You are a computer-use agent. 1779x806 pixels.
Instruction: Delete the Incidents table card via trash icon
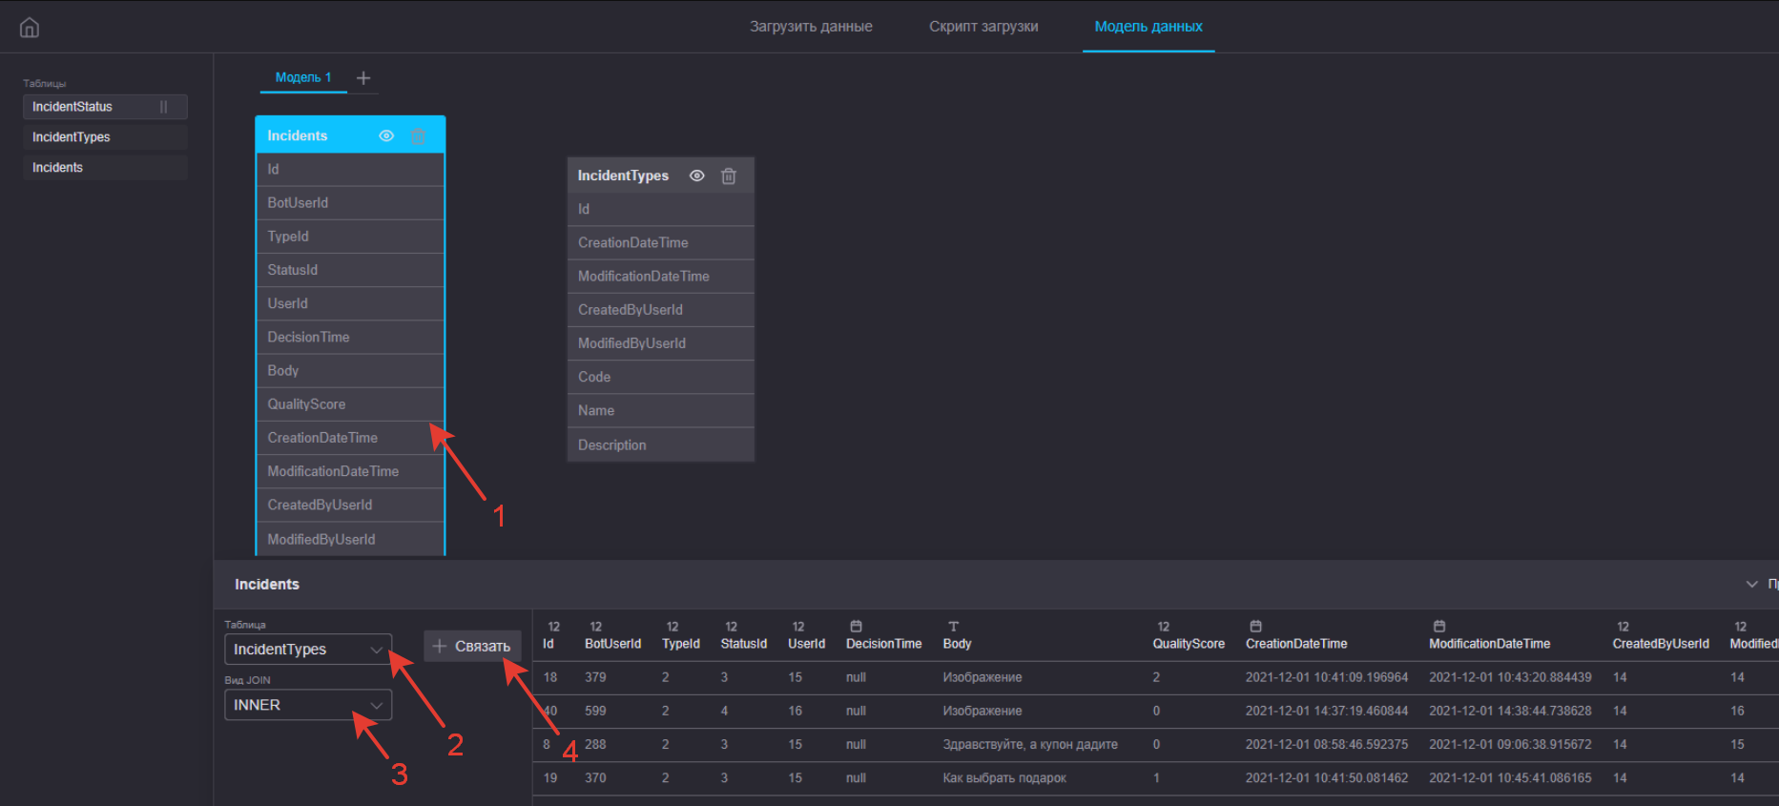coord(418,136)
